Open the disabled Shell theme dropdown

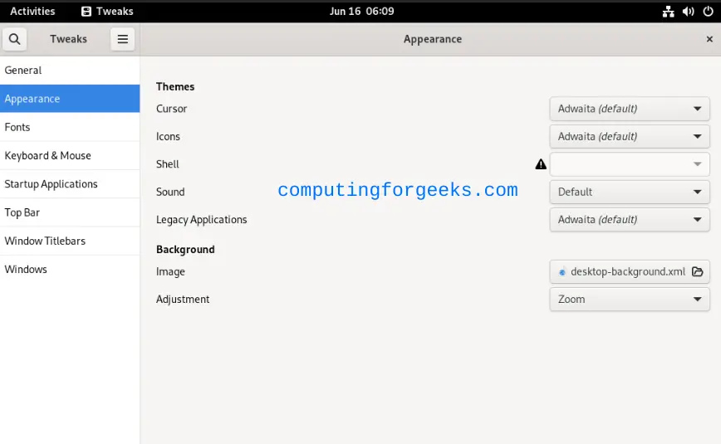tap(630, 164)
